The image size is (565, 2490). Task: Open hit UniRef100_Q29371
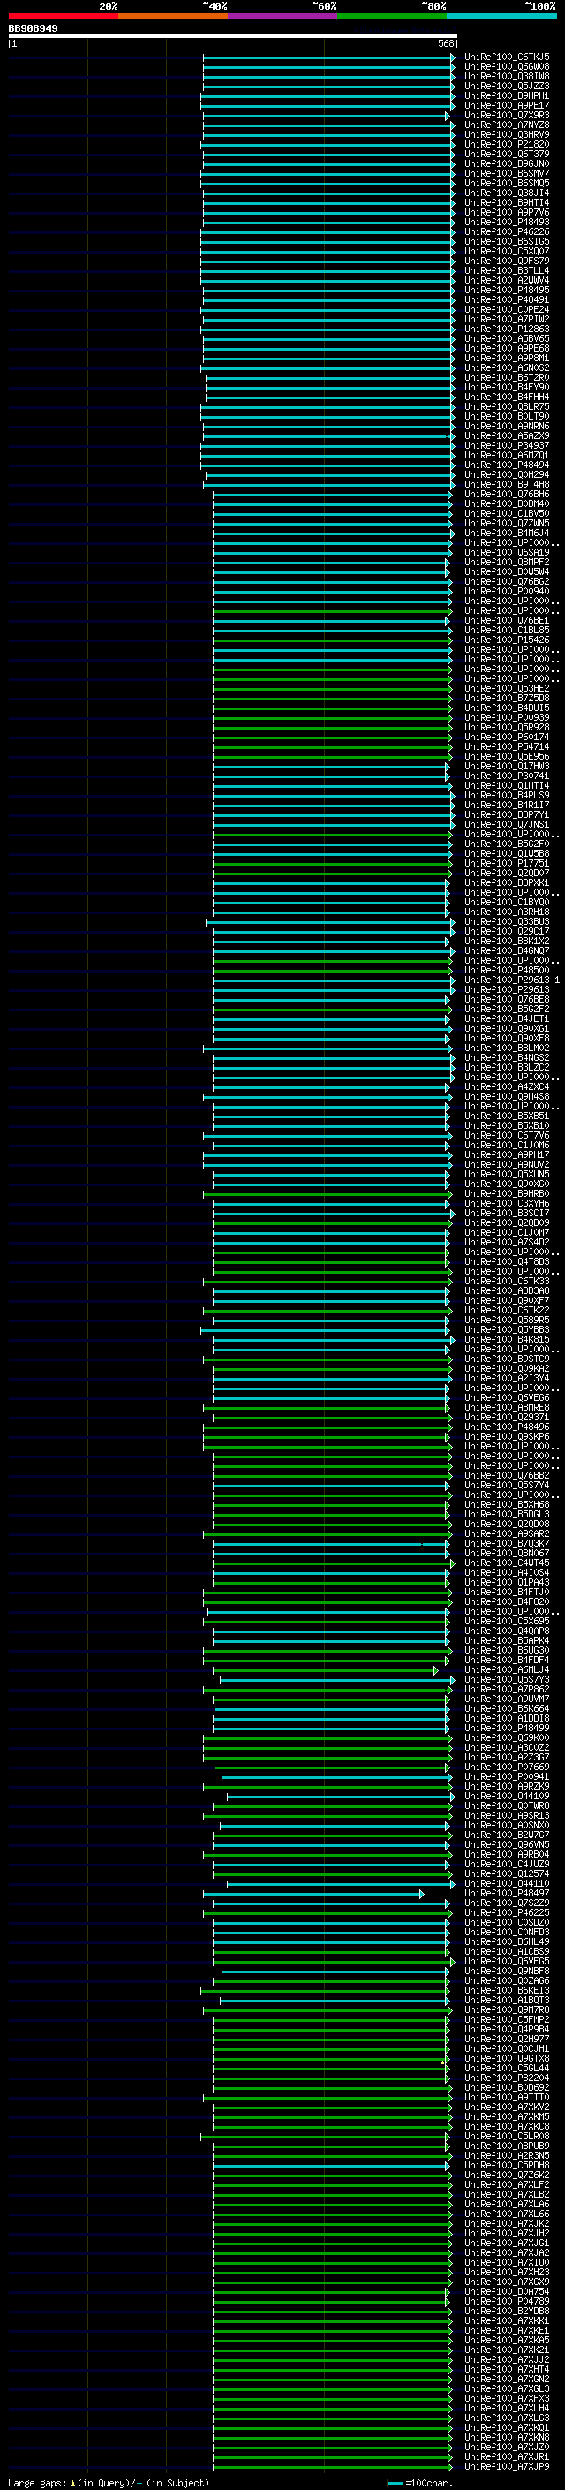(506, 1417)
